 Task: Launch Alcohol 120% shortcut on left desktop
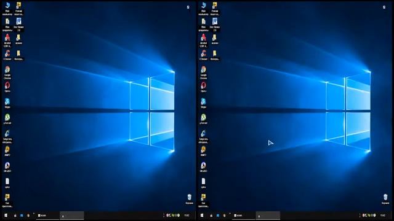7,41
